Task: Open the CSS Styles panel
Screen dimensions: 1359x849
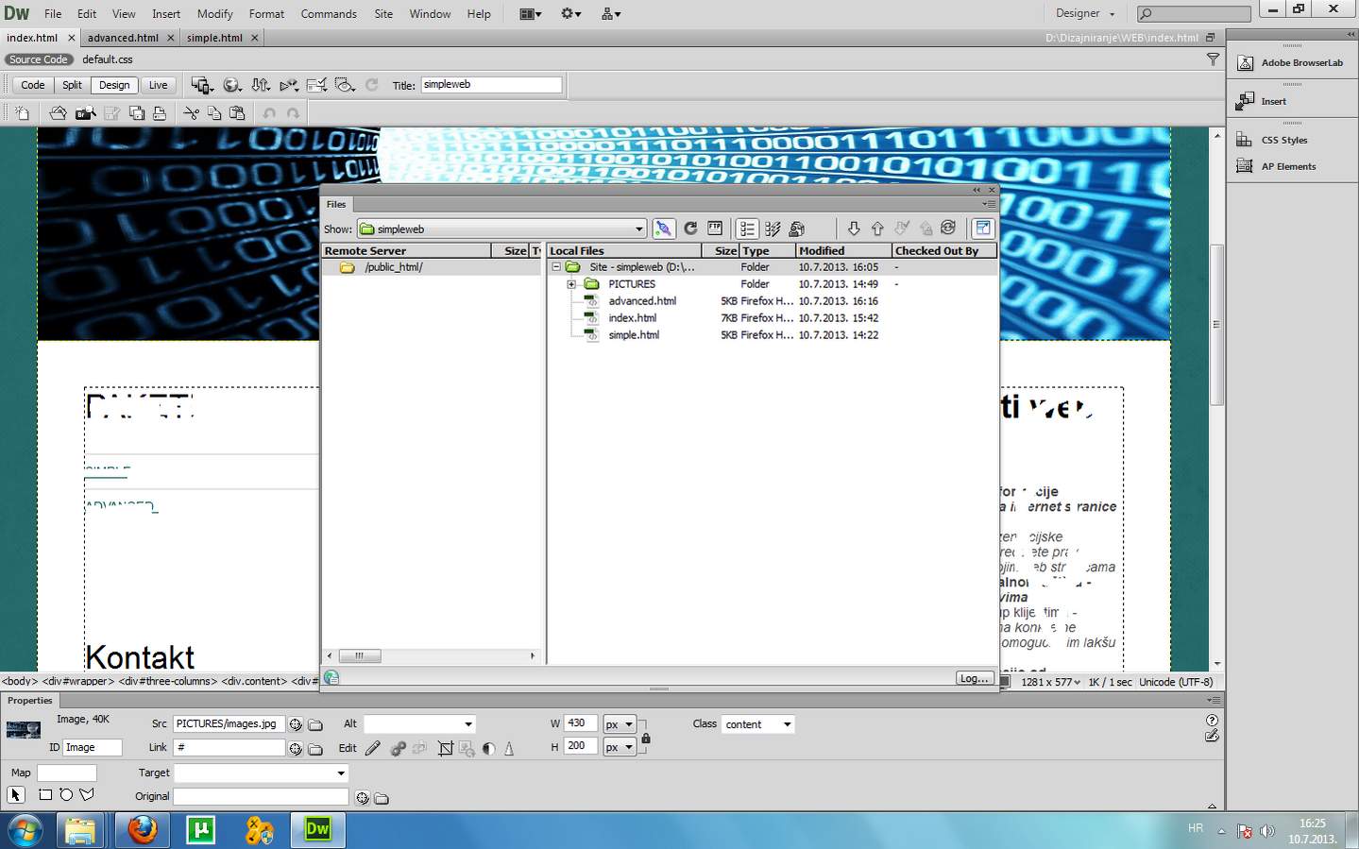Action: [1283, 140]
